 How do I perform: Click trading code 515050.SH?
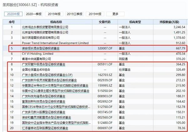(x=105, y=91)
